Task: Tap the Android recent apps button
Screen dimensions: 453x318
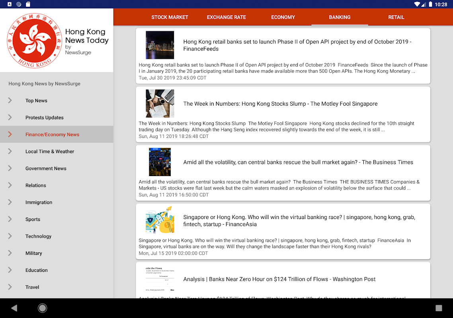Action: tap(439, 308)
